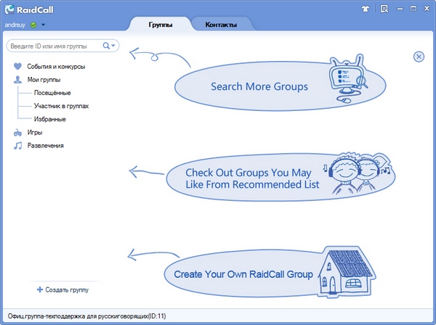Viewport: 436px width, 325px height.
Task: Switch to the Группы tab
Action: pyautogui.click(x=161, y=24)
